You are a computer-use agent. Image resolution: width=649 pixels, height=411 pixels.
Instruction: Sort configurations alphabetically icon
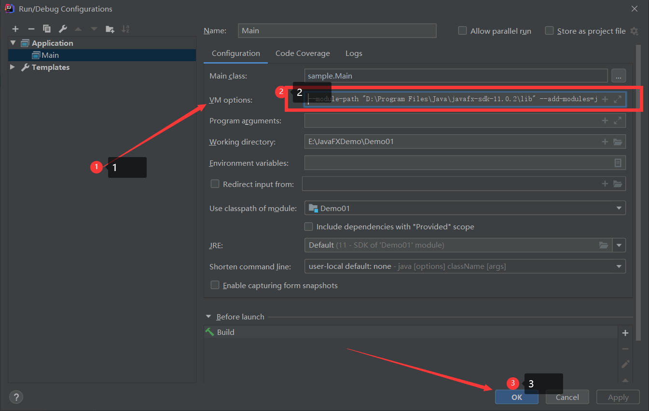tap(125, 29)
